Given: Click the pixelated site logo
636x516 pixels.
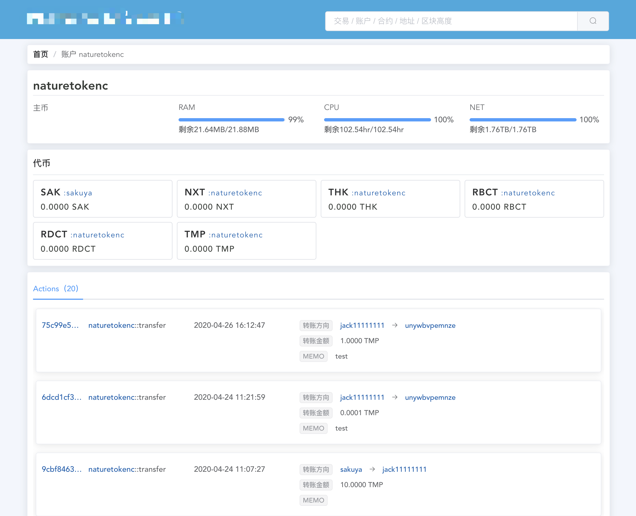Looking at the screenshot, I should [x=105, y=18].
